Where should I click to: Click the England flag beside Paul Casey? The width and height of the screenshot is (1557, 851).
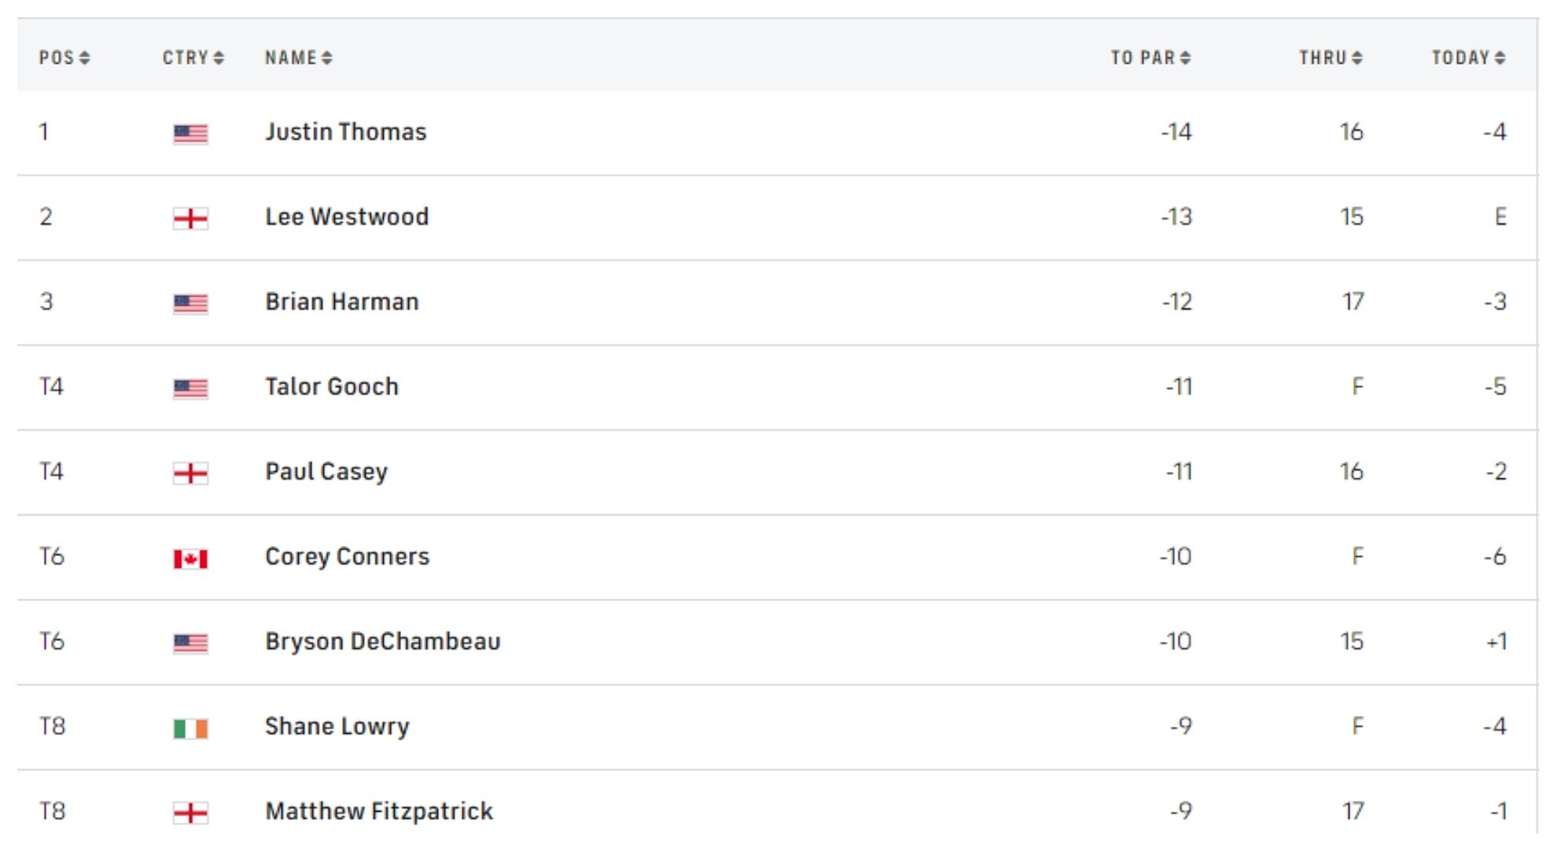[x=190, y=473]
